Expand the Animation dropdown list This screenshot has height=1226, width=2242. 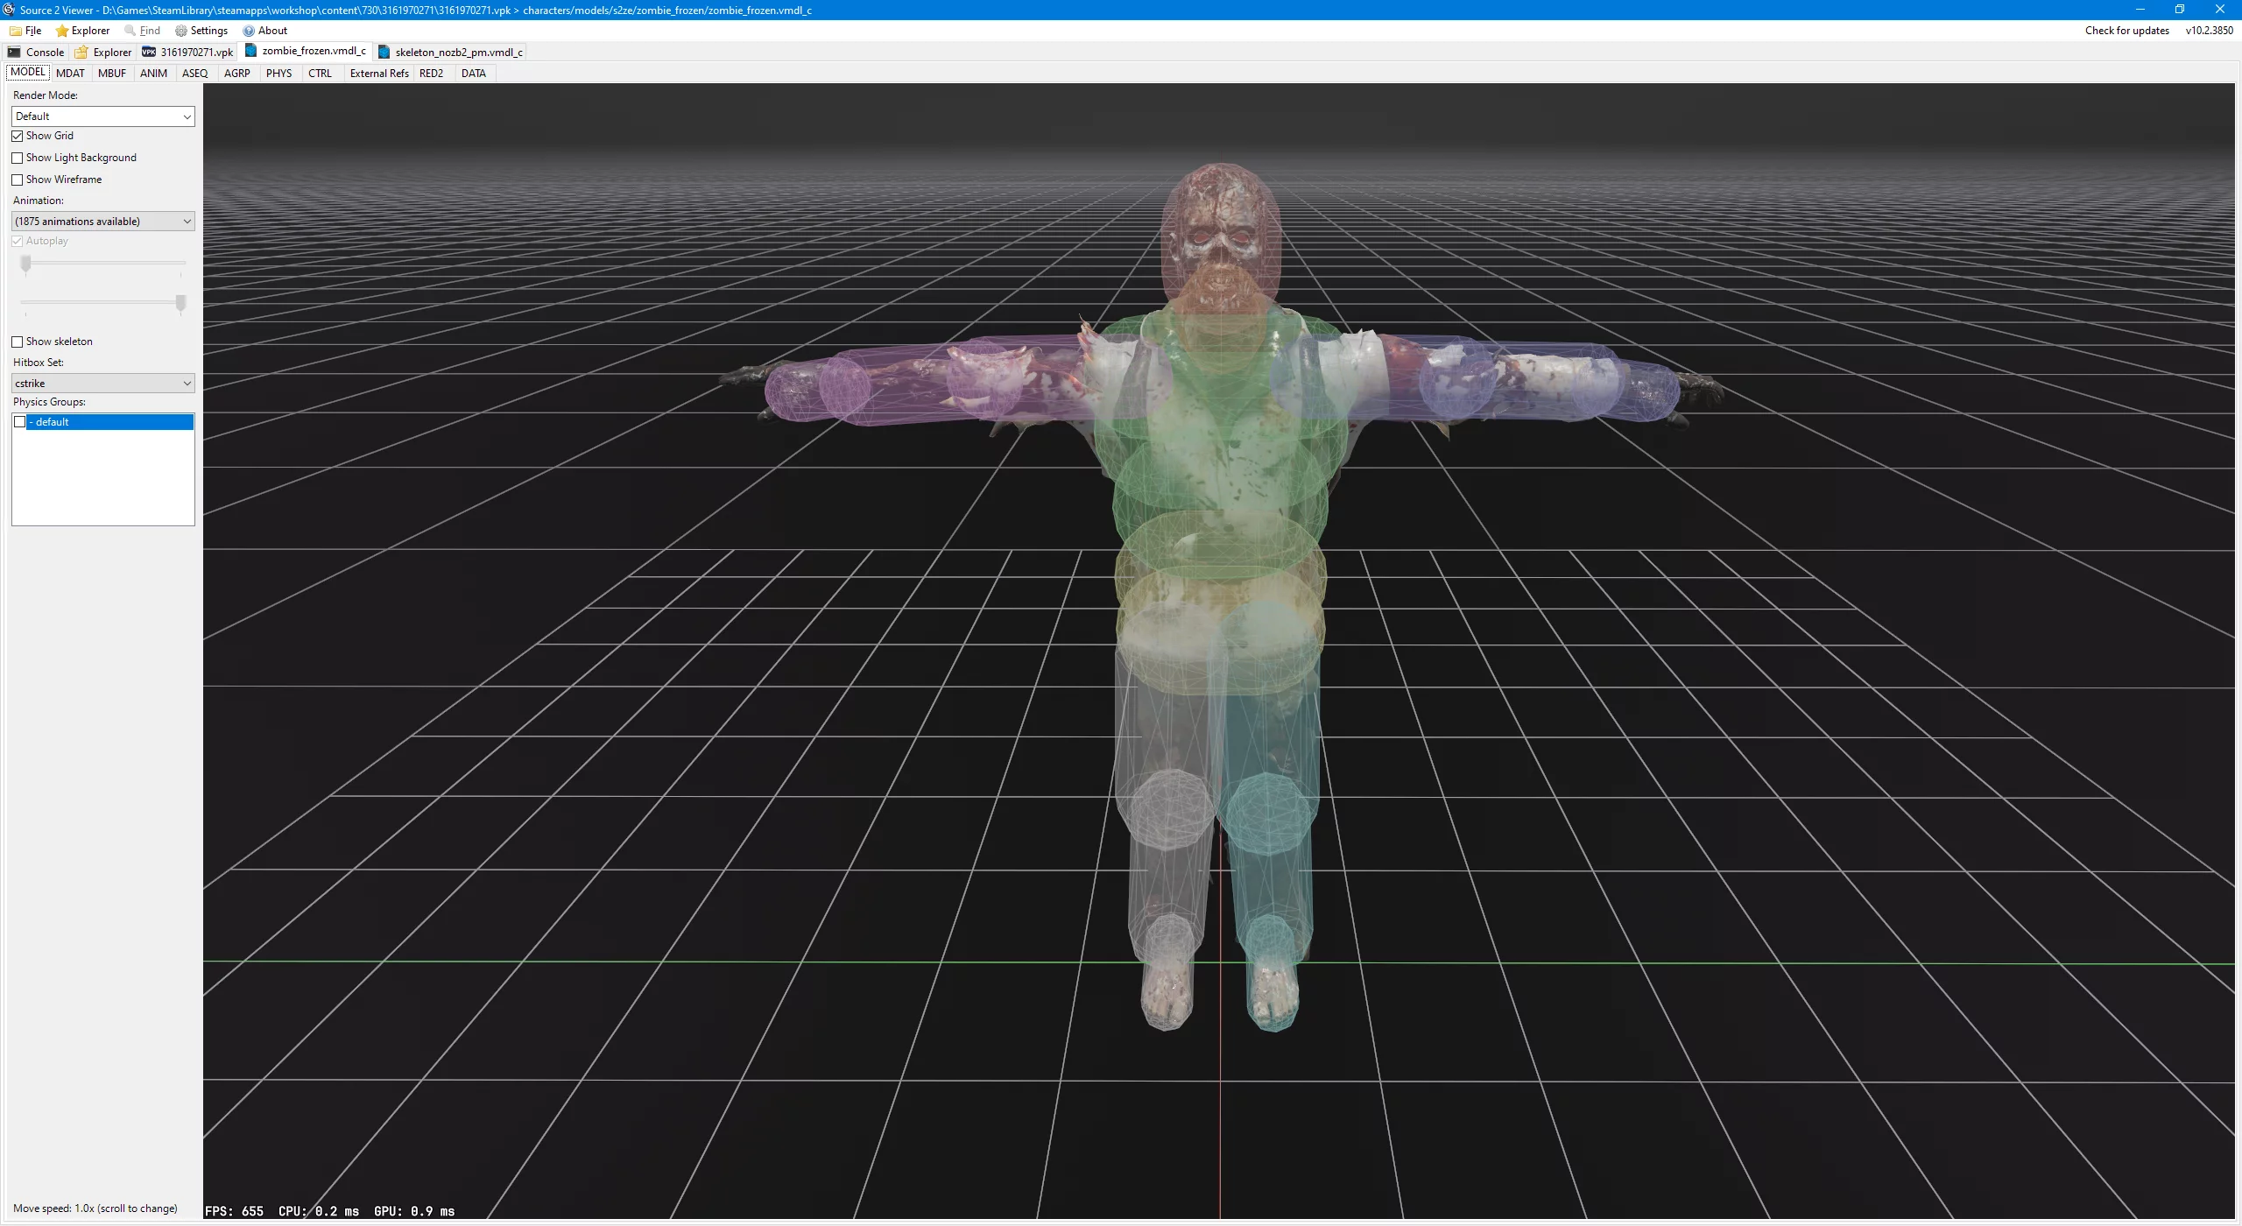(103, 222)
